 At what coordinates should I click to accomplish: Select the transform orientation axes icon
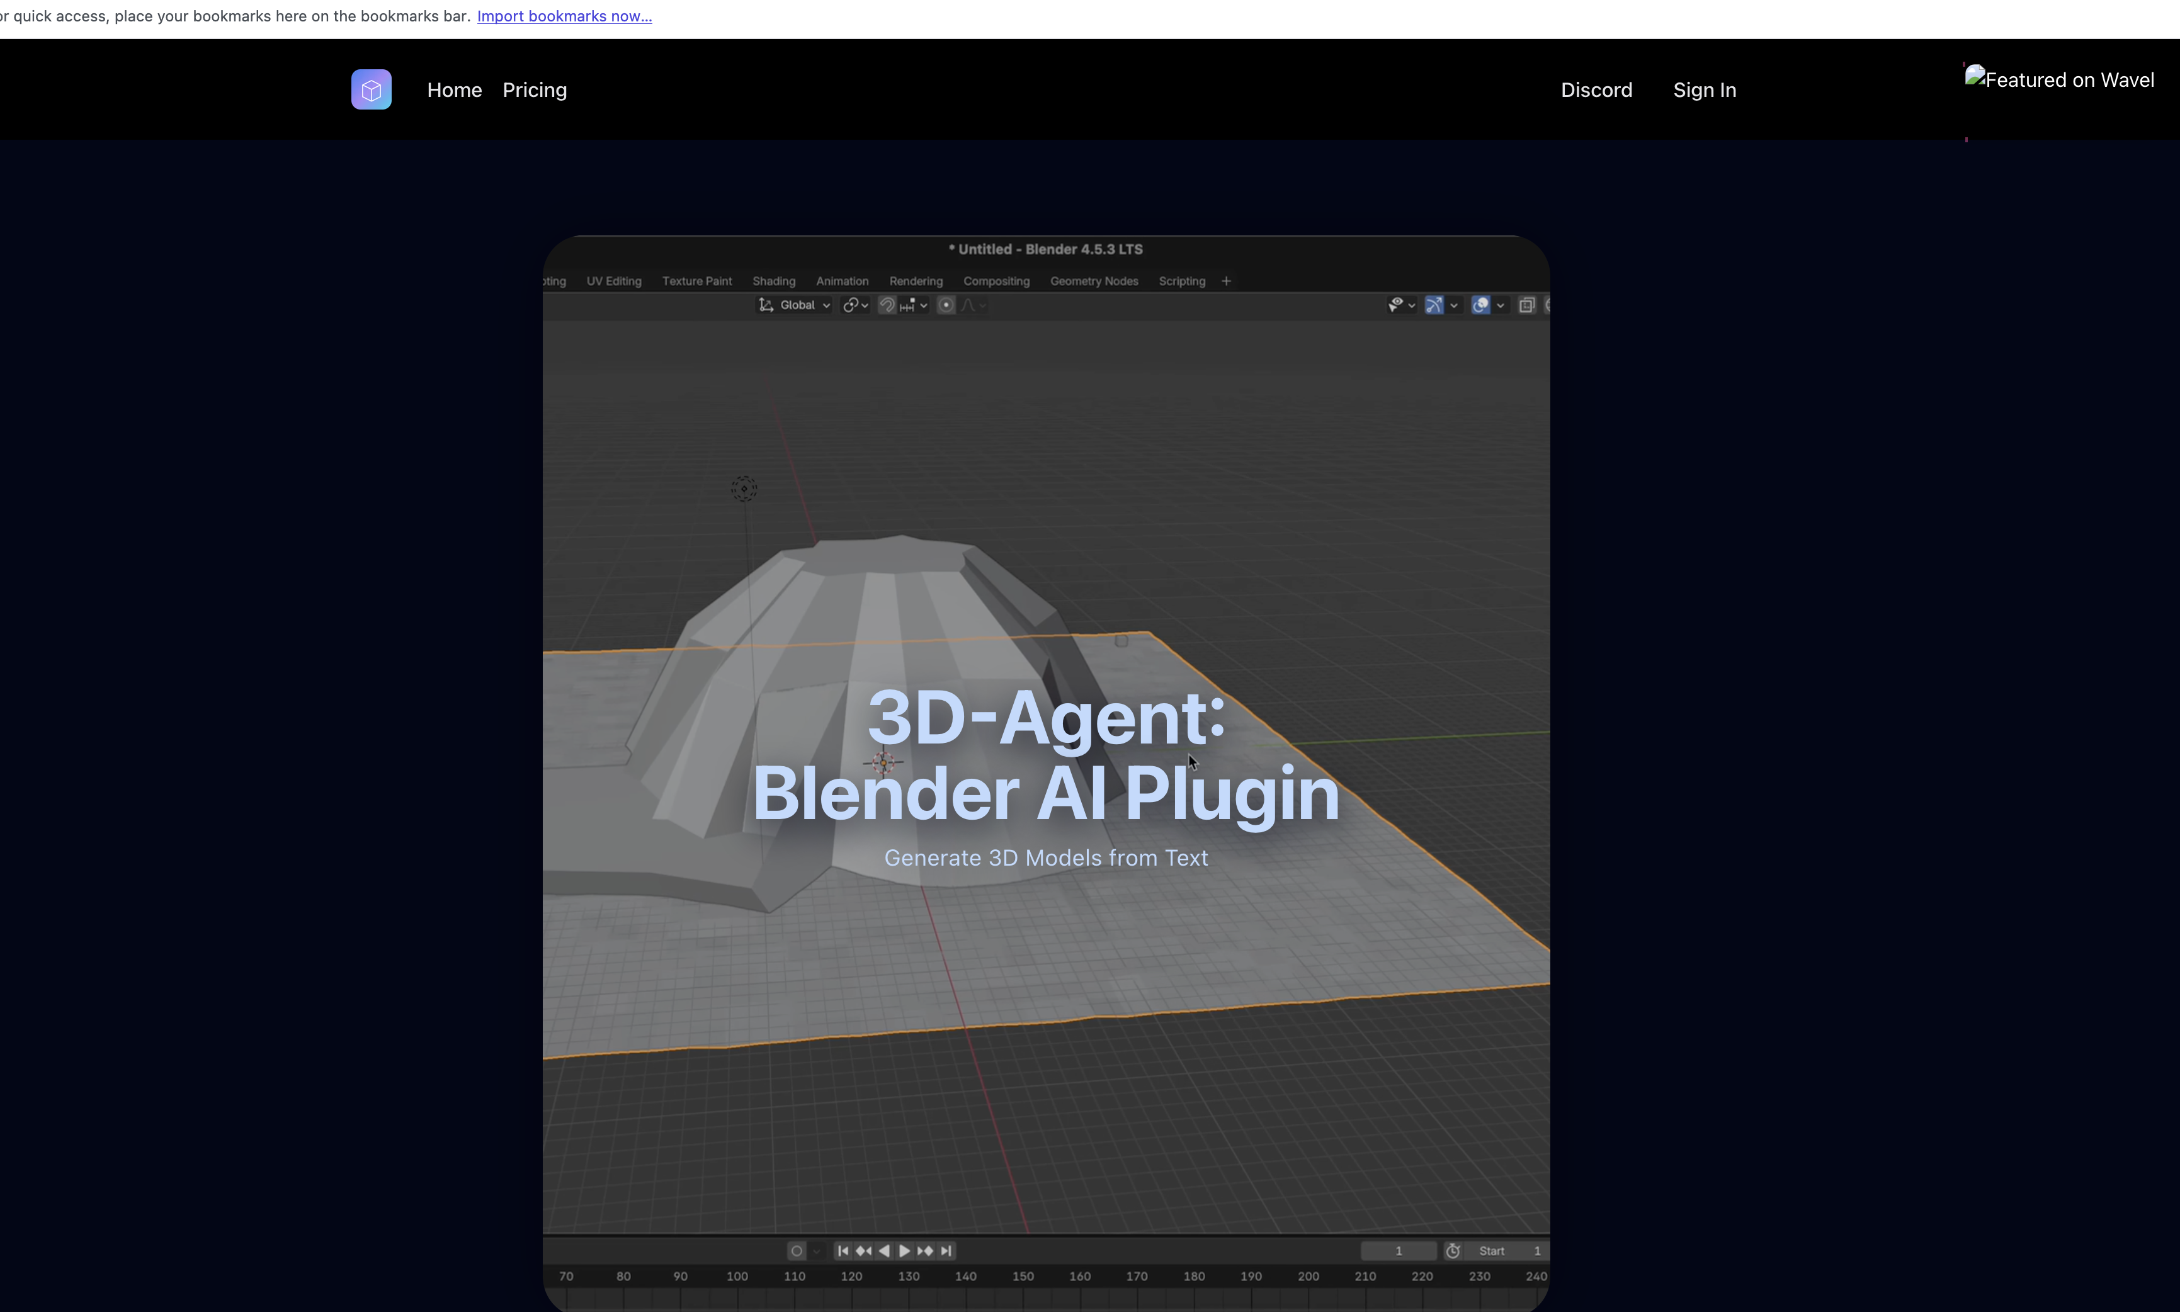tap(766, 304)
